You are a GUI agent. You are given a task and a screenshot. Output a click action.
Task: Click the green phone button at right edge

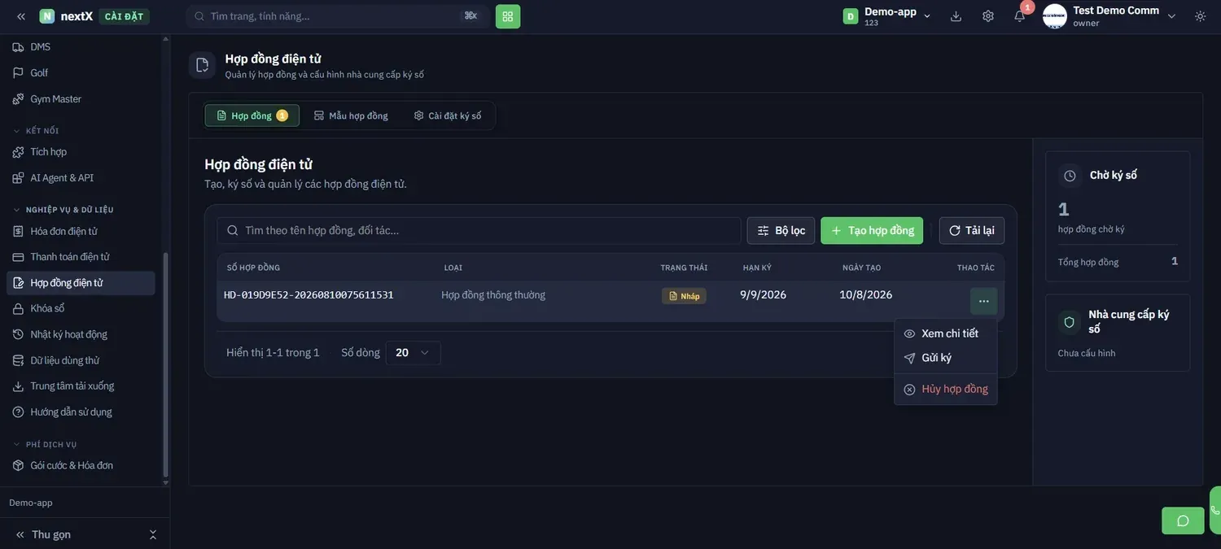[x=1215, y=510]
